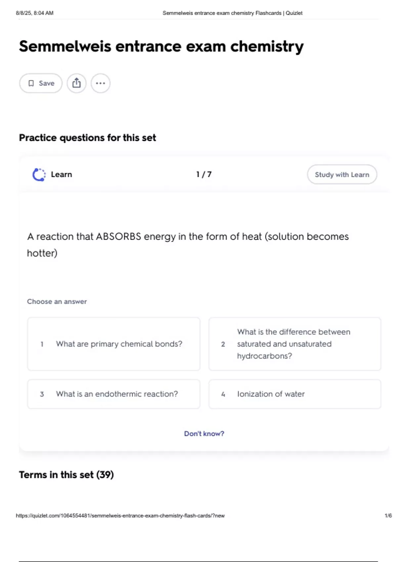Click the Learn mode circular icon
Viewport: 397px width, 562px height.
click(39, 175)
